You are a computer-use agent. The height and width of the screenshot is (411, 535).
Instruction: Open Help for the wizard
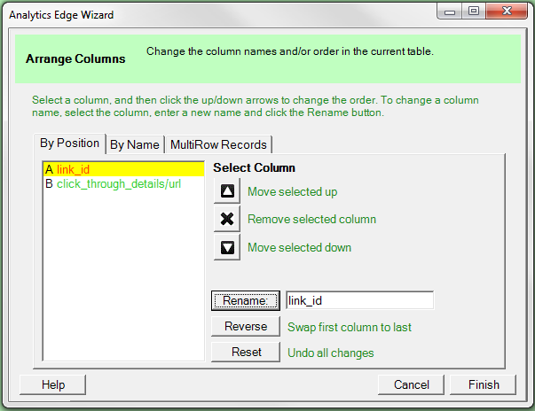point(53,384)
